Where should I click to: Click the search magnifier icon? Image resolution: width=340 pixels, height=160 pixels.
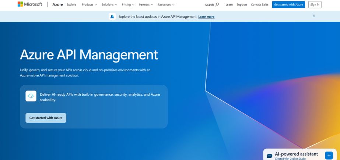217,4
